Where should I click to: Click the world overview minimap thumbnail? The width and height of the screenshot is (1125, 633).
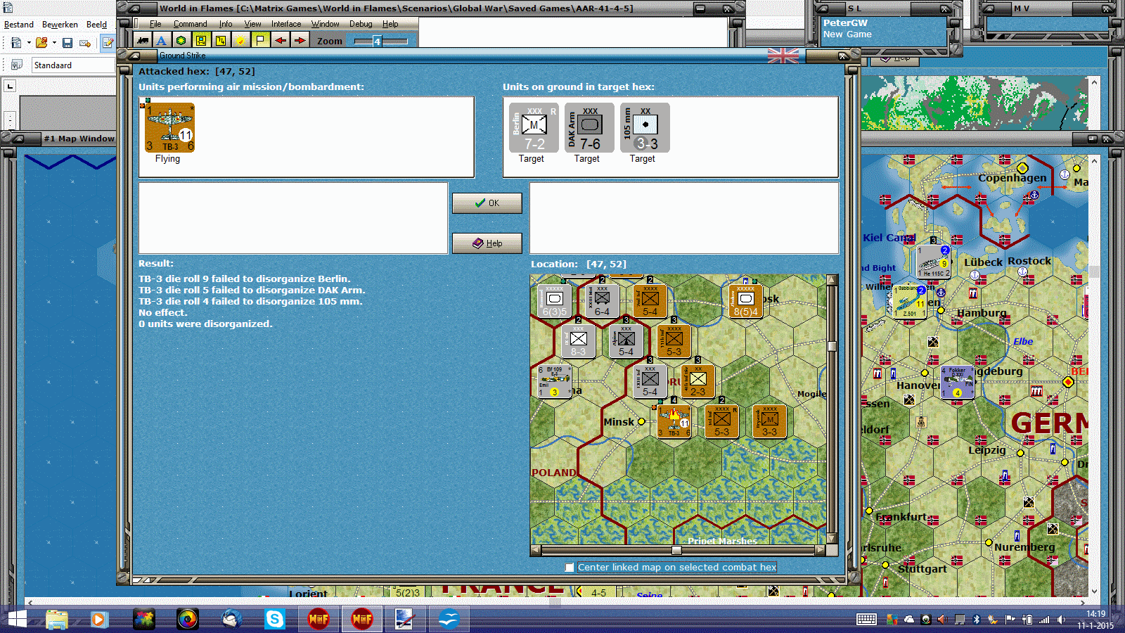point(975,103)
